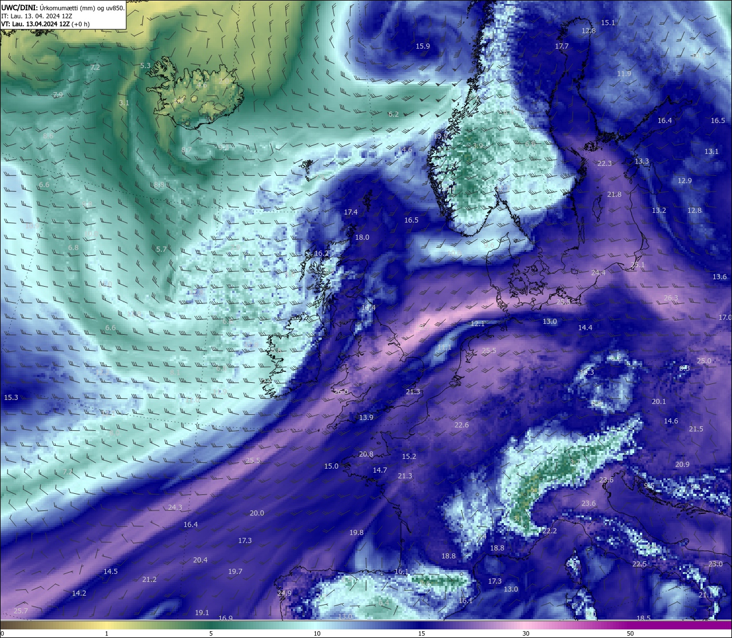Viewport: 732px width, 638px height.
Task: Click the 14.5 value label
Action: [x=110, y=572]
